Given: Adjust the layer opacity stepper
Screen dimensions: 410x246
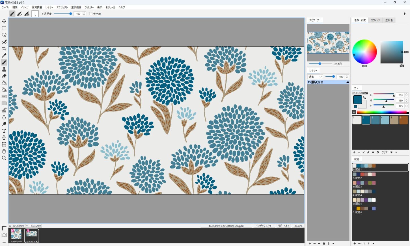Looking at the screenshot, I should 347,77.
